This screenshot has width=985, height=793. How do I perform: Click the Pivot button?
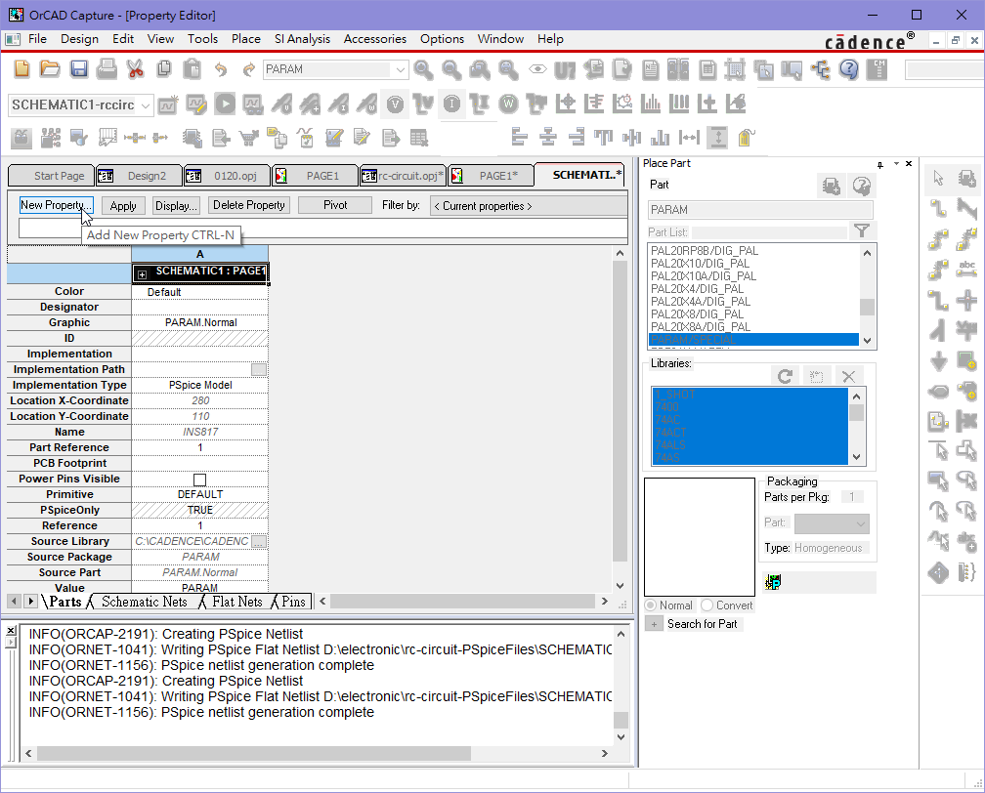[x=335, y=205]
